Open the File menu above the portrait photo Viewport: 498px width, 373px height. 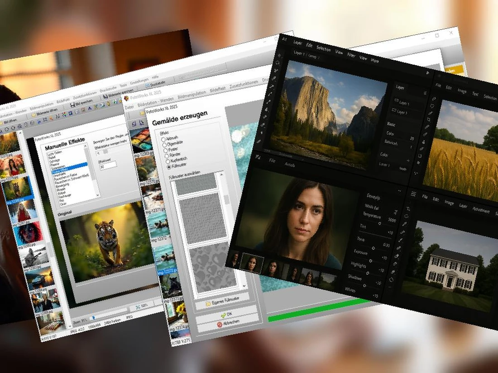coord(272,161)
